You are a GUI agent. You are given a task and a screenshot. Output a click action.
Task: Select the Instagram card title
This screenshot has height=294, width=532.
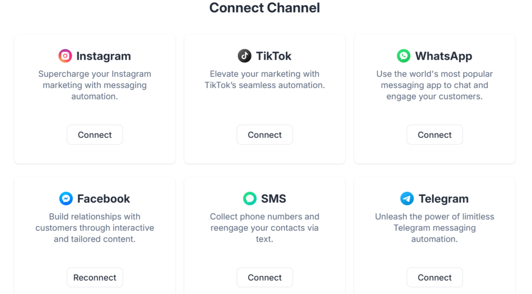pyautogui.click(x=103, y=56)
